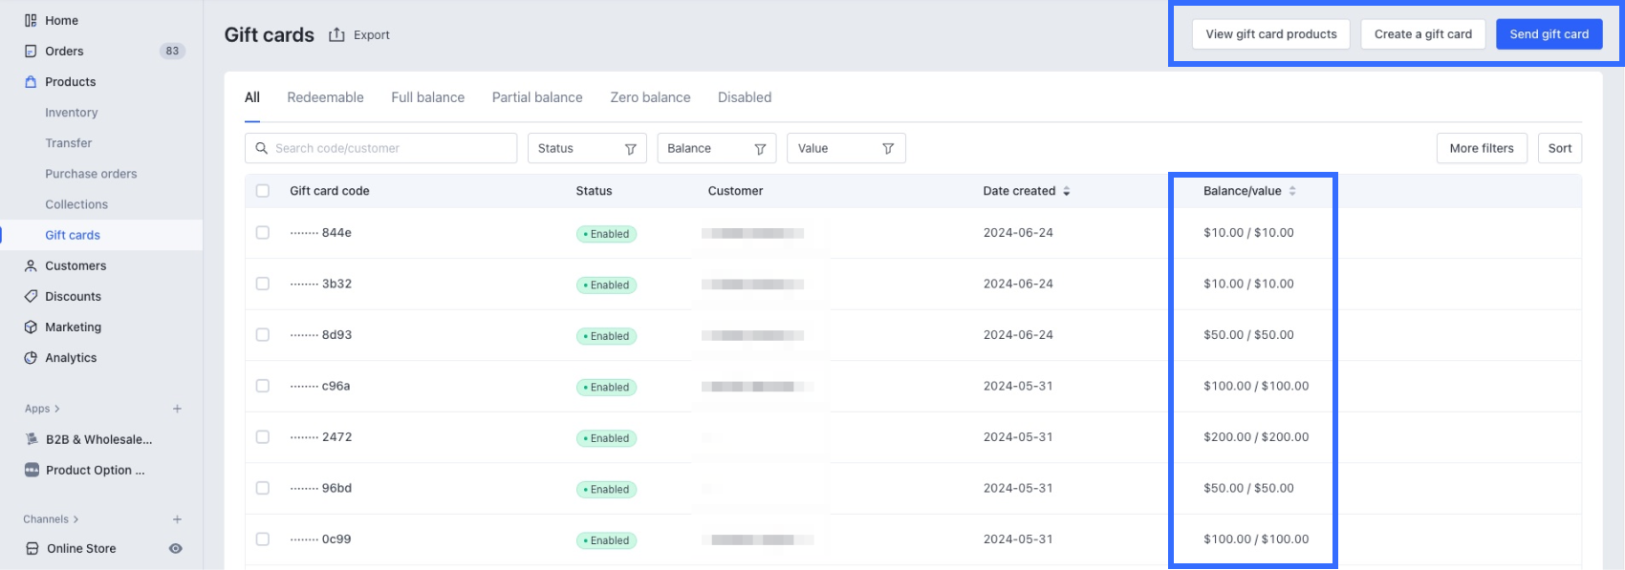
Task: Select the checkbox for gift card 844e
Action: tap(263, 233)
